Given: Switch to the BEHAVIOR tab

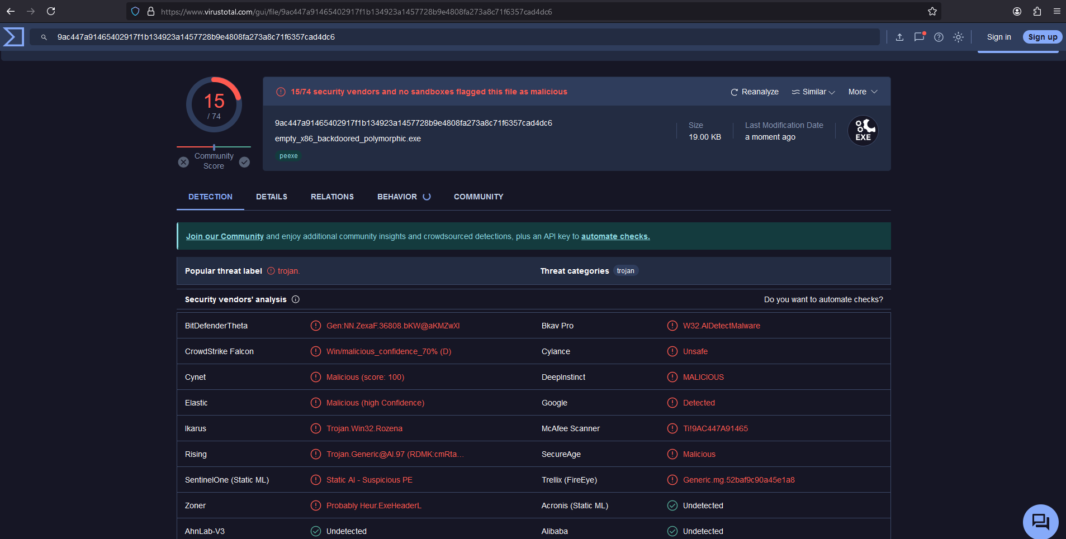Looking at the screenshot, I should (x=404, y=197).
